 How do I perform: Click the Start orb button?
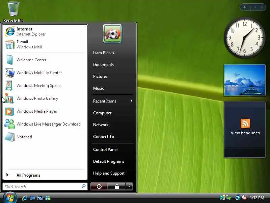(x=10, y=198)
